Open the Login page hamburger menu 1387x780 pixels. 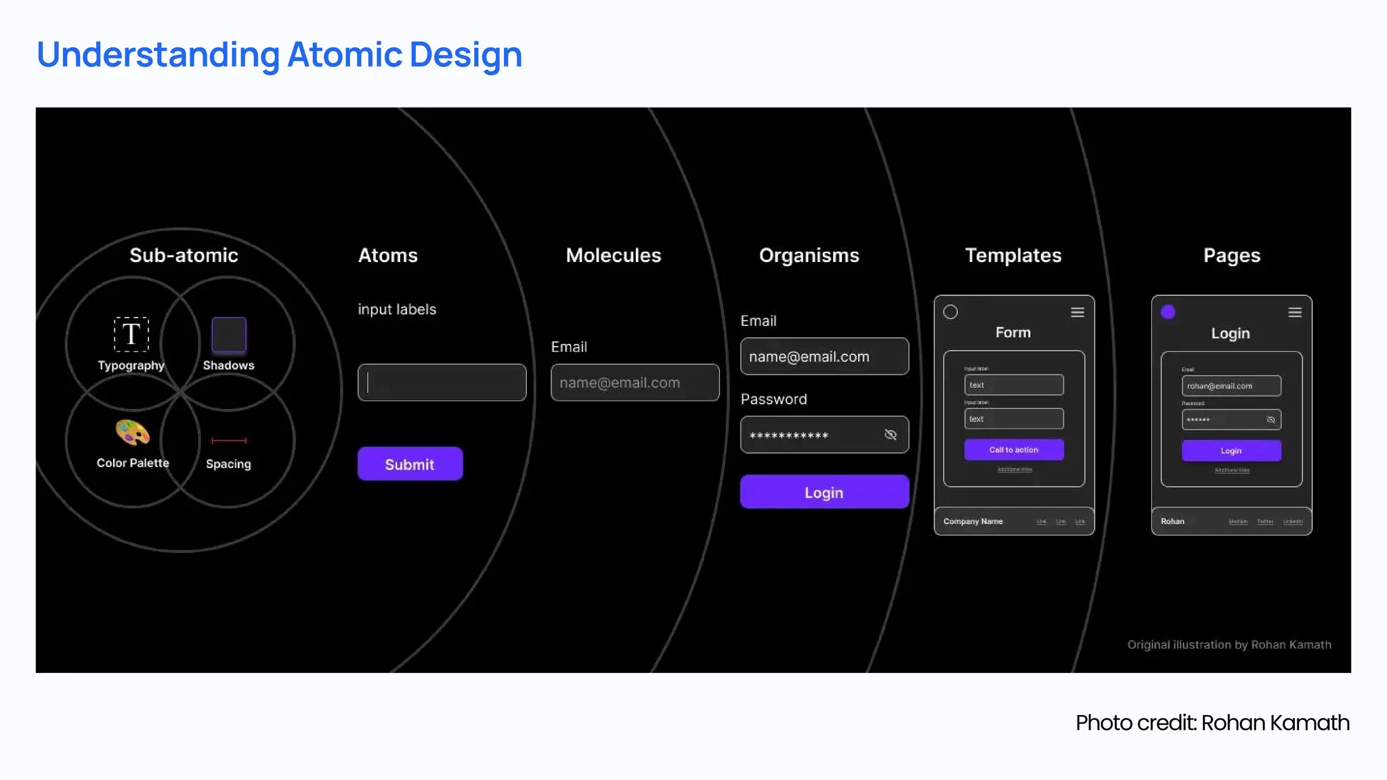coord(1295,312)
